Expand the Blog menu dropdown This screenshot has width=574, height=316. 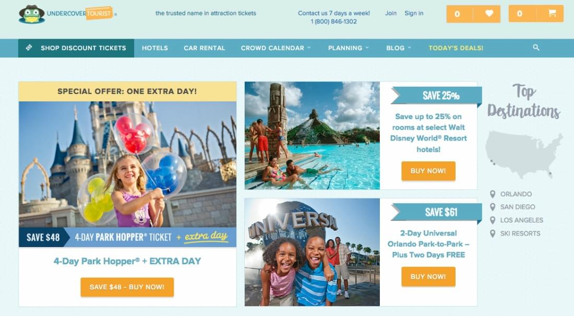pos(409,48)
